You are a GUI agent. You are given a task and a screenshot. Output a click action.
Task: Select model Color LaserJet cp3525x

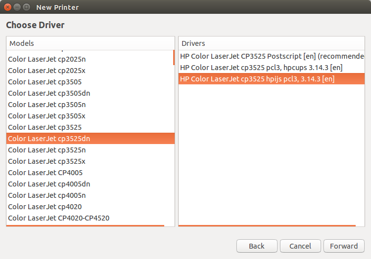[x=90, y=161]
